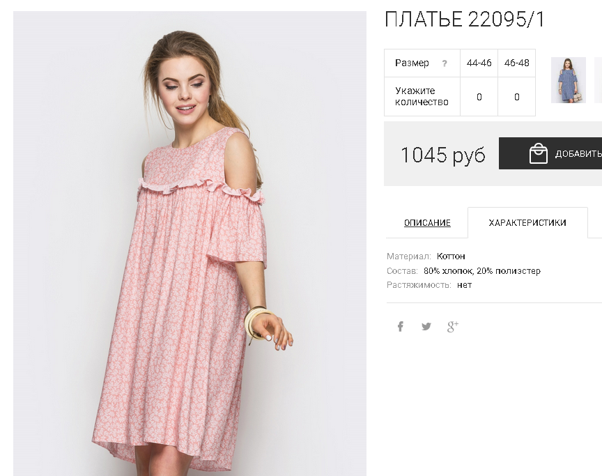The width and height of the screenshot is (602, 476).
Task: Click the Коттон material value
Action: pyautogui.click(x=451, y=256)
